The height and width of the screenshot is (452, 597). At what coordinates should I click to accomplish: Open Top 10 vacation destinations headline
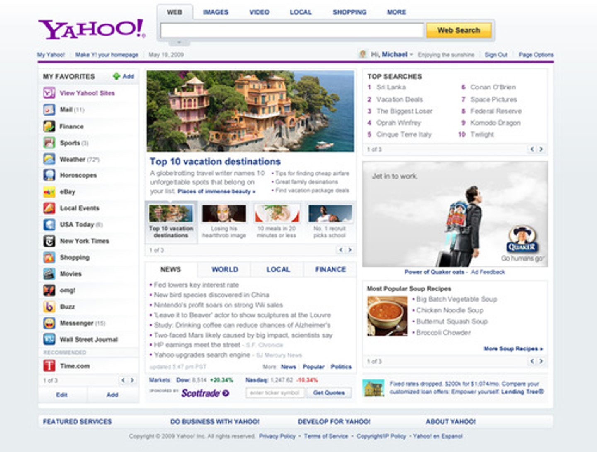(215, 162)
